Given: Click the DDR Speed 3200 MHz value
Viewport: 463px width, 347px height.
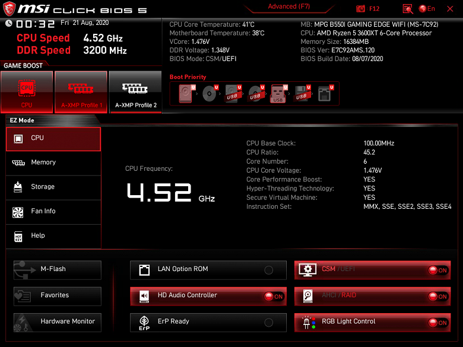Looking at the screenshot, I should coord(105,50).
